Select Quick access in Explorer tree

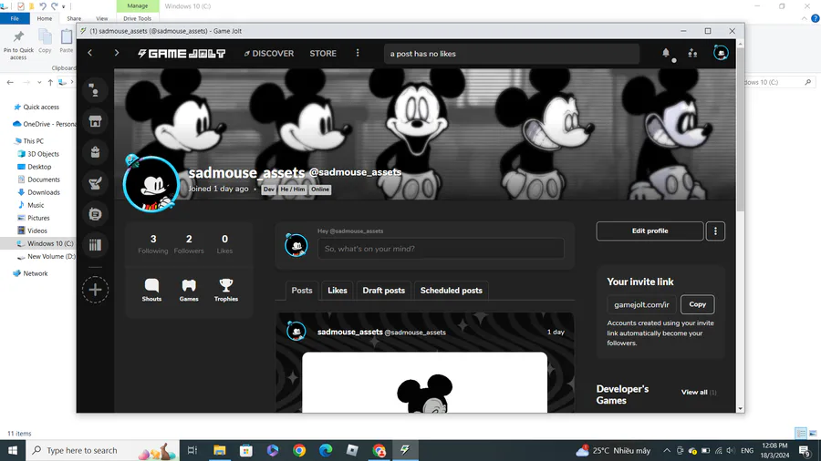click(x=41, y=107)
